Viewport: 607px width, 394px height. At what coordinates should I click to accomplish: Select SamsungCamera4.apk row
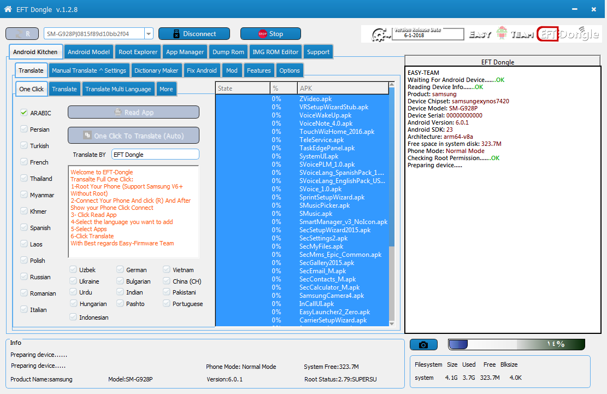click(x=302, y=296)
